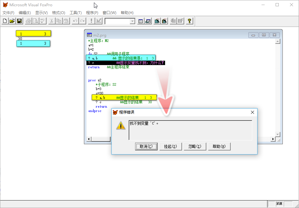The width and height of the screenshot is (299, 208).
Task: Click the Cut scissors icon
Action: point(52,21)
